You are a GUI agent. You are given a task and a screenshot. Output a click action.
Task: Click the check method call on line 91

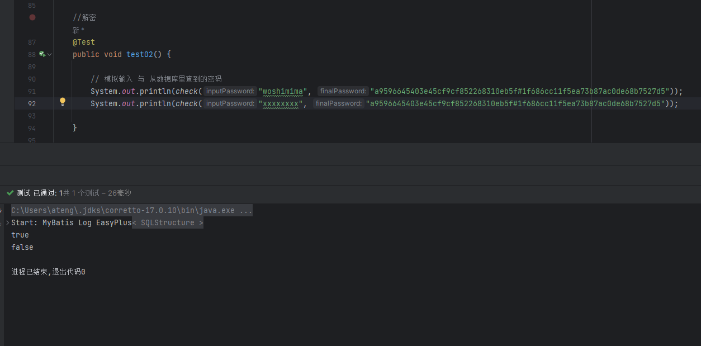point(187,91)
